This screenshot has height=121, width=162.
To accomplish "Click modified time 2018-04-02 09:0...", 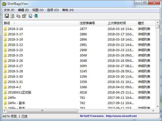I will [121, 87].
